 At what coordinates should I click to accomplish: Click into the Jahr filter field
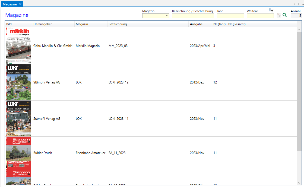230,16
